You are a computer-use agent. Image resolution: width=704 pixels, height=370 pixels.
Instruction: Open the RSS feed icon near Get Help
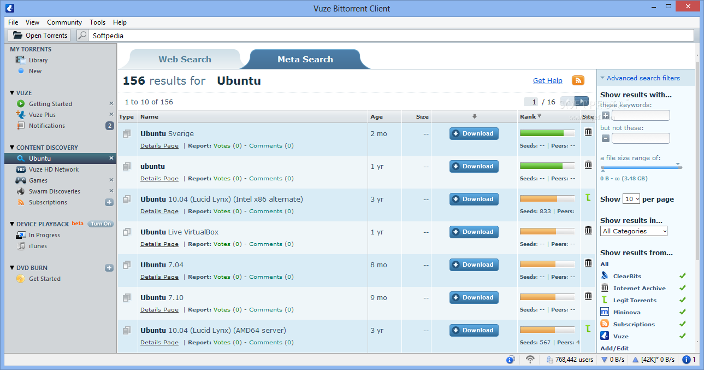pyautogui.click(x=577, y=80)
